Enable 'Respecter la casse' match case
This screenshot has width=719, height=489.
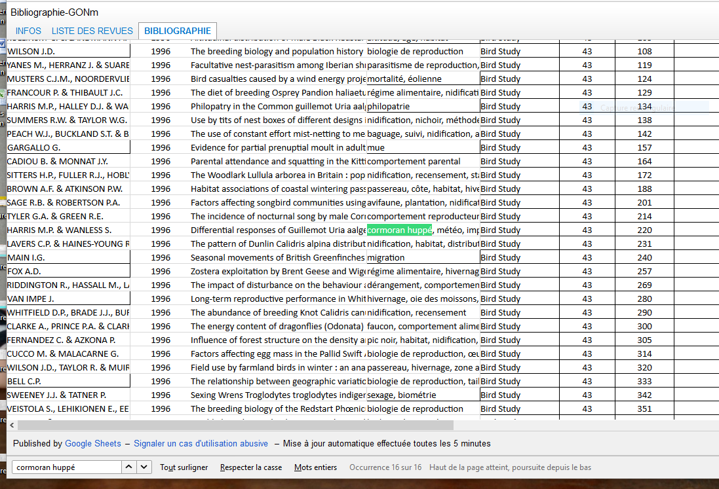[x=251, y=467]
